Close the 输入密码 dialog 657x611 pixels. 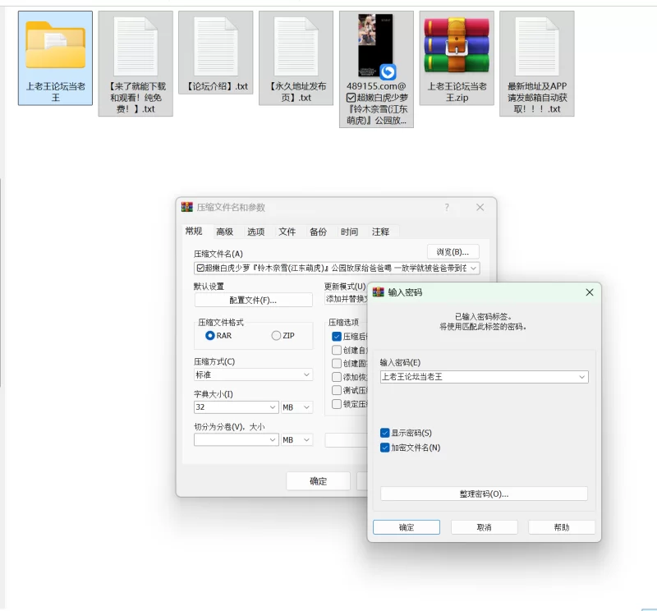(589, 292)
